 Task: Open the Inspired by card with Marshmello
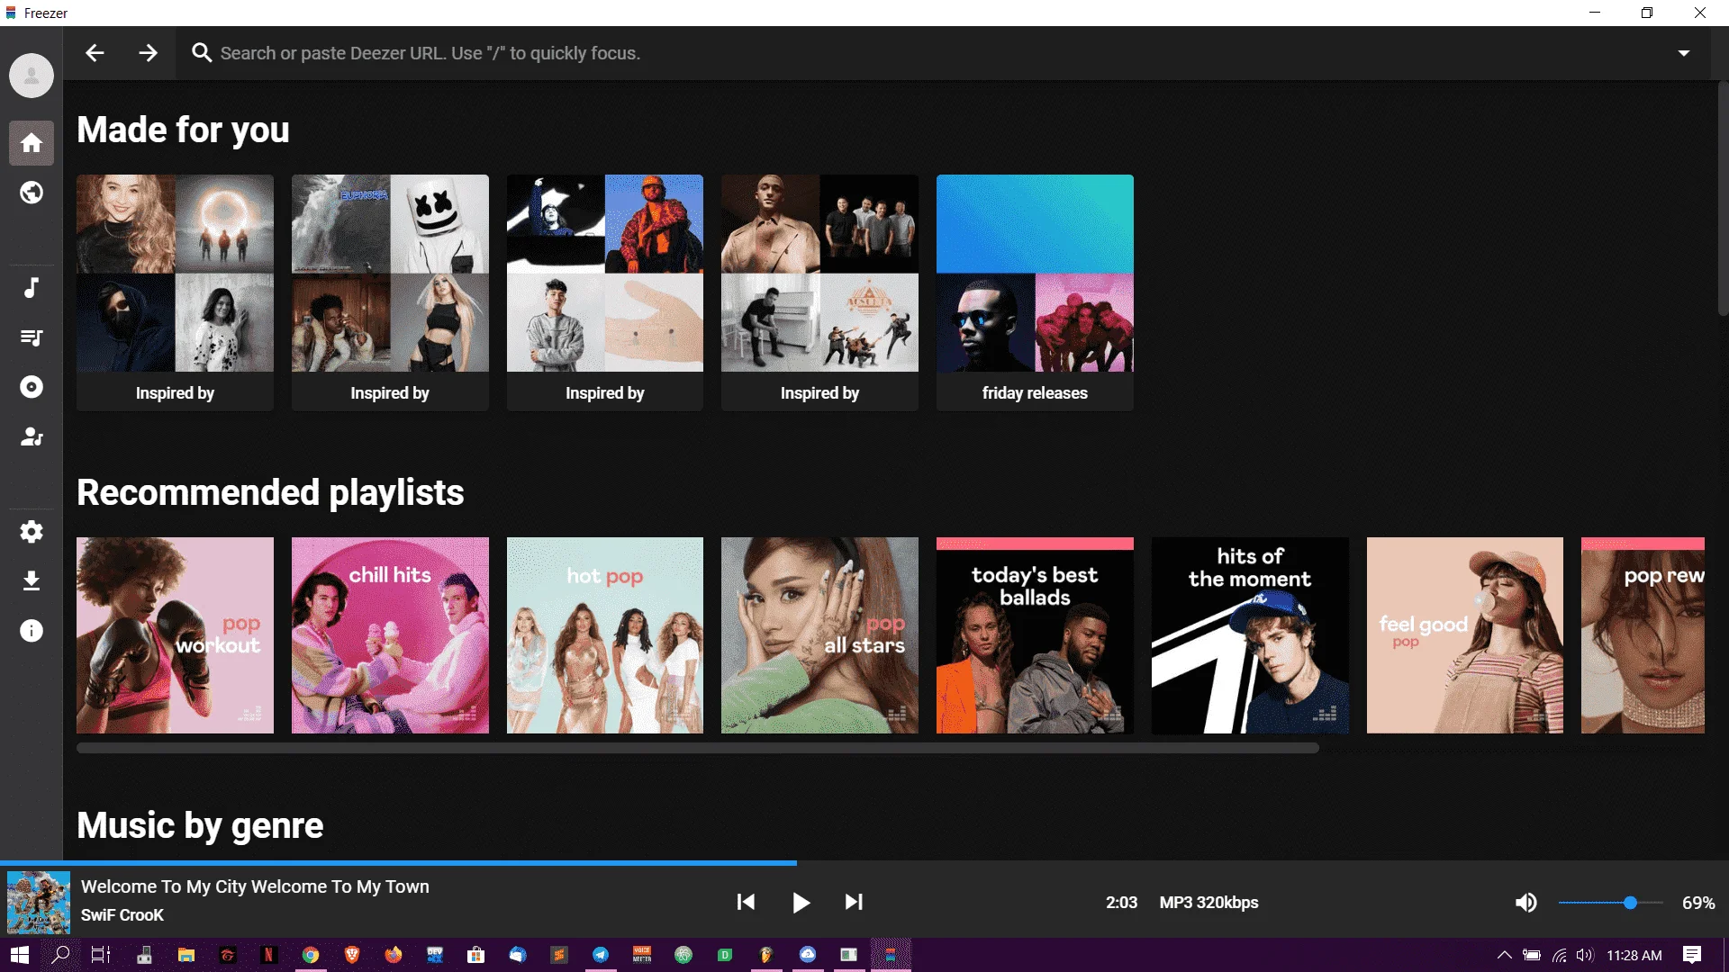[x=390, y=292]
